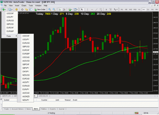Click the chart Templates icon

(75, 9)
